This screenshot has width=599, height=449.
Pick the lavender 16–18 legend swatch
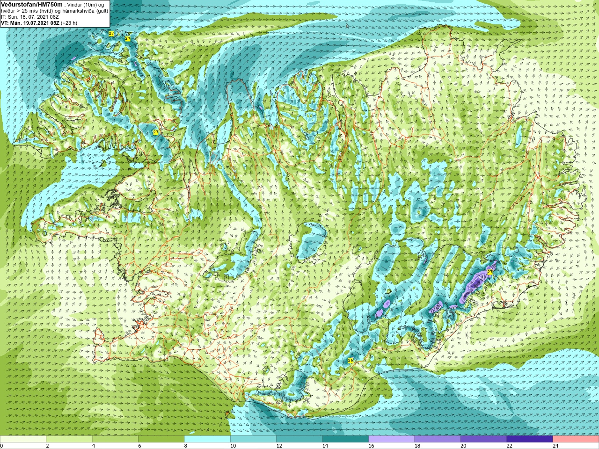click(x=392, y=439)
